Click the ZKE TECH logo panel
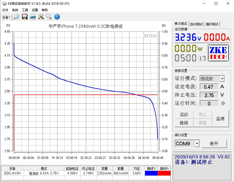234x182 pixels. pos(218,53)
